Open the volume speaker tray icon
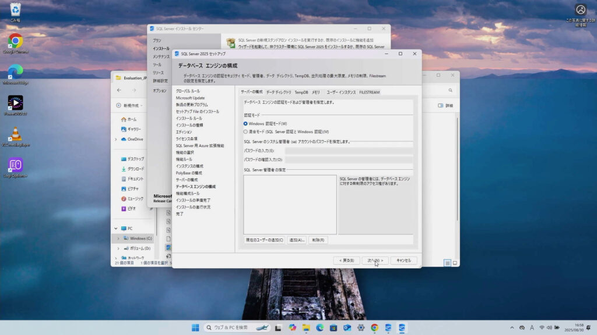Image resolution: width=597 pixels, height=335 pixels. pyautogui.click(x=549, y=327)
